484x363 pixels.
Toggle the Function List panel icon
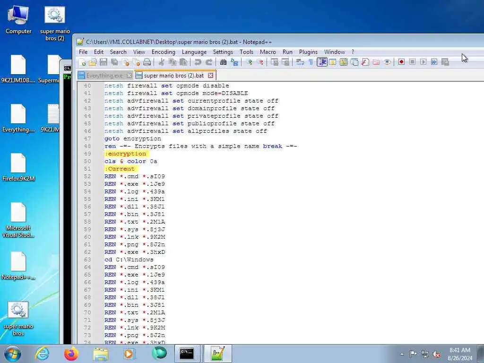(x=365, y=62)
